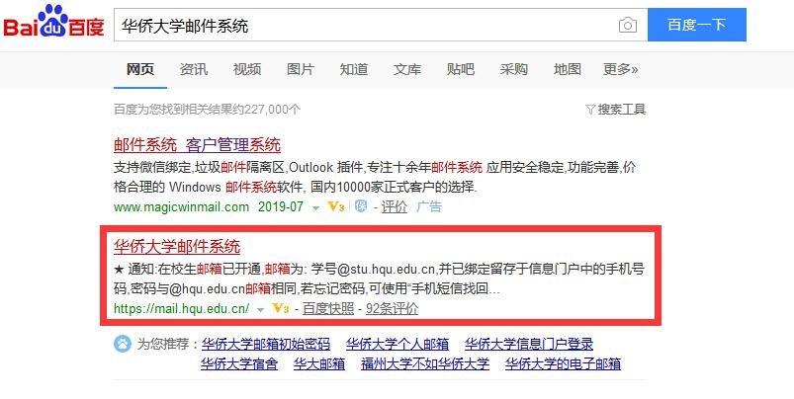Open the 92条评价 reviews link

(x=392, y=308)
